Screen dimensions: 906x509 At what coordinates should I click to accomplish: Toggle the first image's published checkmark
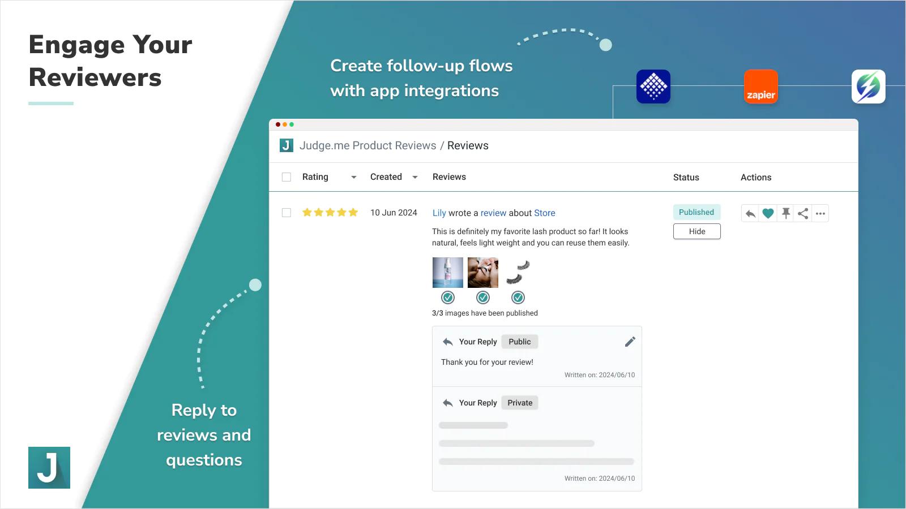pos(448,297)
